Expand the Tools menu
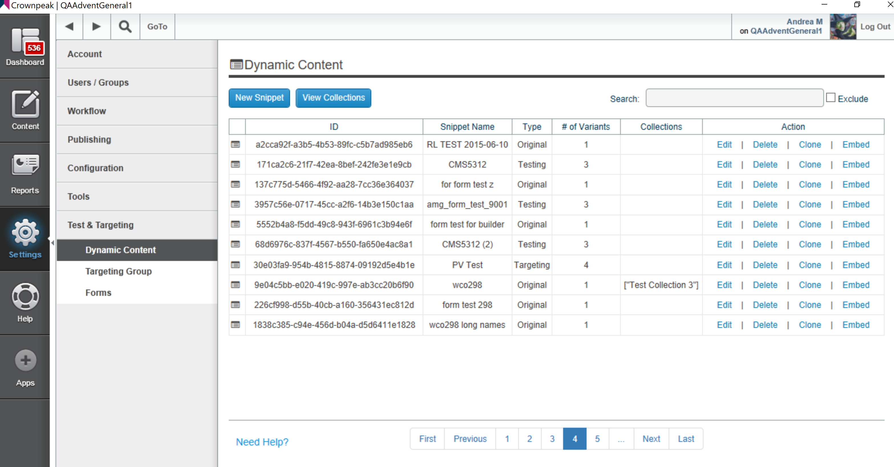 (137, 197)
